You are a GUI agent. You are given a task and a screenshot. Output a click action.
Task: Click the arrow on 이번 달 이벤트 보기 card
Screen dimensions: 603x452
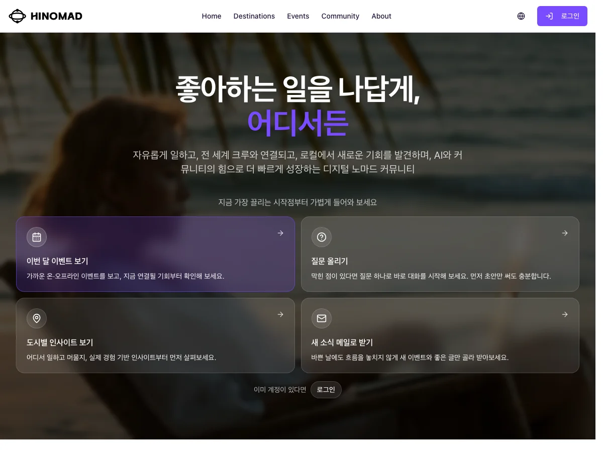(280, 233)
